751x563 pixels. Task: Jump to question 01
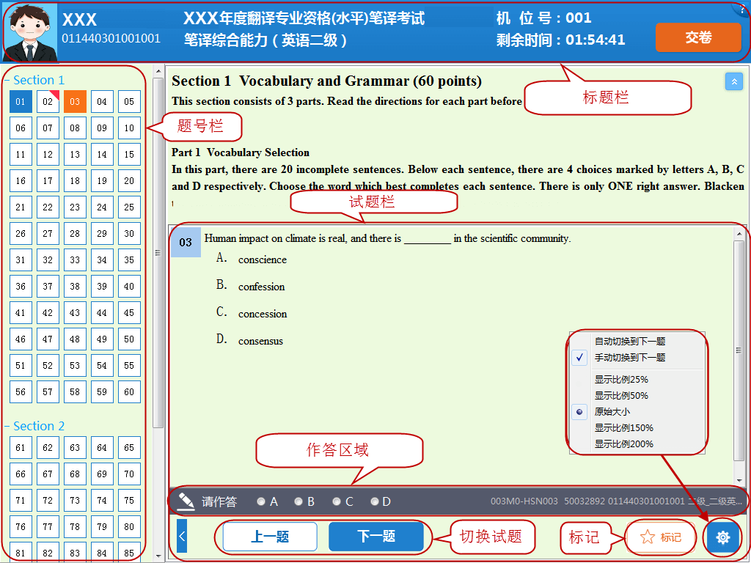21,101
